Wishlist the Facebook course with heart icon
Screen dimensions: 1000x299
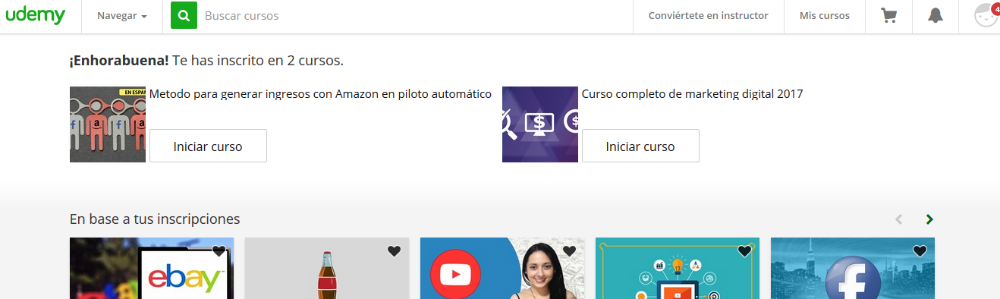click(920, 251)
